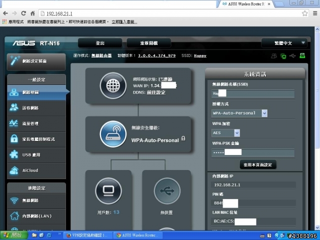
Task: Click the green printer status icon
Action: 302,55
